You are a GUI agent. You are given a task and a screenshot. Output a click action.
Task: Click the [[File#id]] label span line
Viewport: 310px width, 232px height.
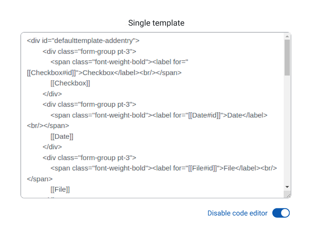(164, 168)
